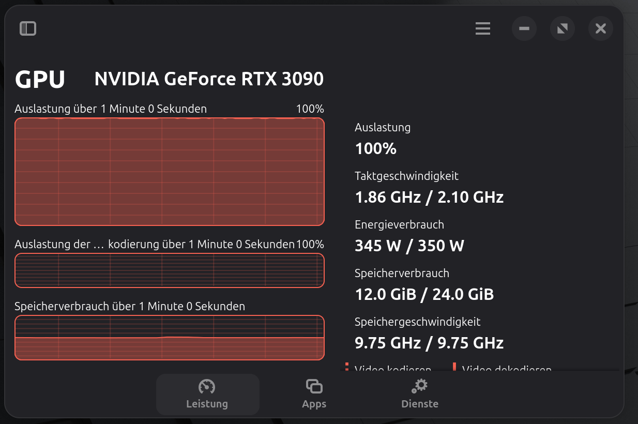This screenshot has height=424, width=638.
Task: Open the Apps tab
Action: (x=314, y=394)
